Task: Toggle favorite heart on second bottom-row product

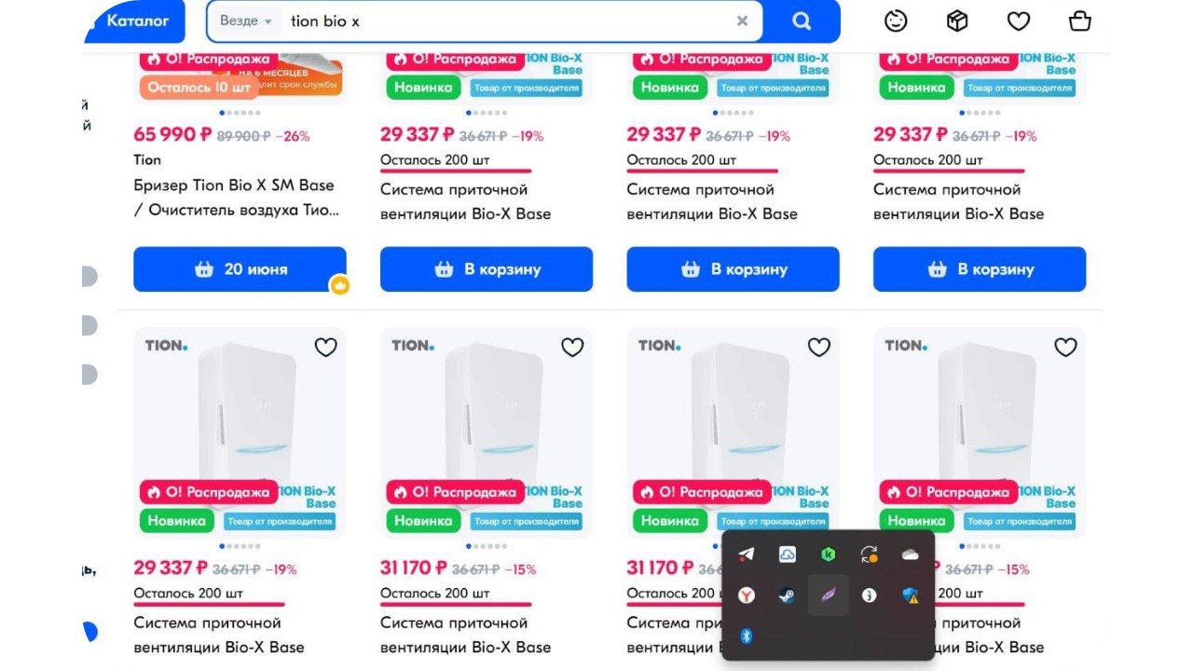Action: coord(572,348)
